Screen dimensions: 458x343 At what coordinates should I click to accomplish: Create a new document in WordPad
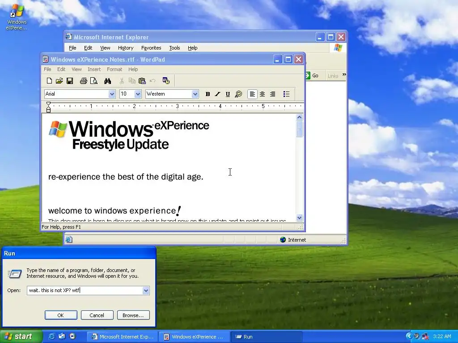(49, 81)
